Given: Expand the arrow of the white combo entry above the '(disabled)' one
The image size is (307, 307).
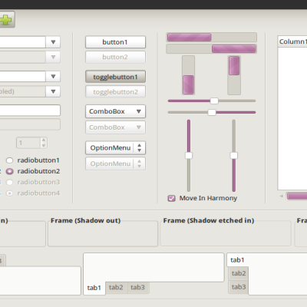Looking at the screenshot, I should tap(53, 76).
